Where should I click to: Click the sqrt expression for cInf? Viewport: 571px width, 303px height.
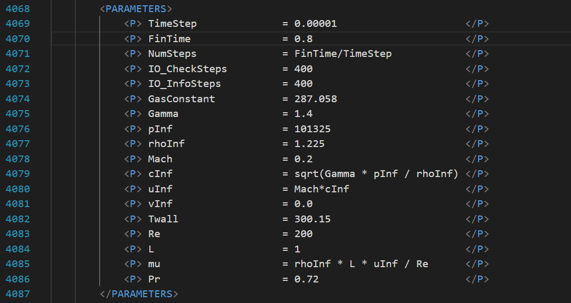pyautogui.click(x=376, y=174)
